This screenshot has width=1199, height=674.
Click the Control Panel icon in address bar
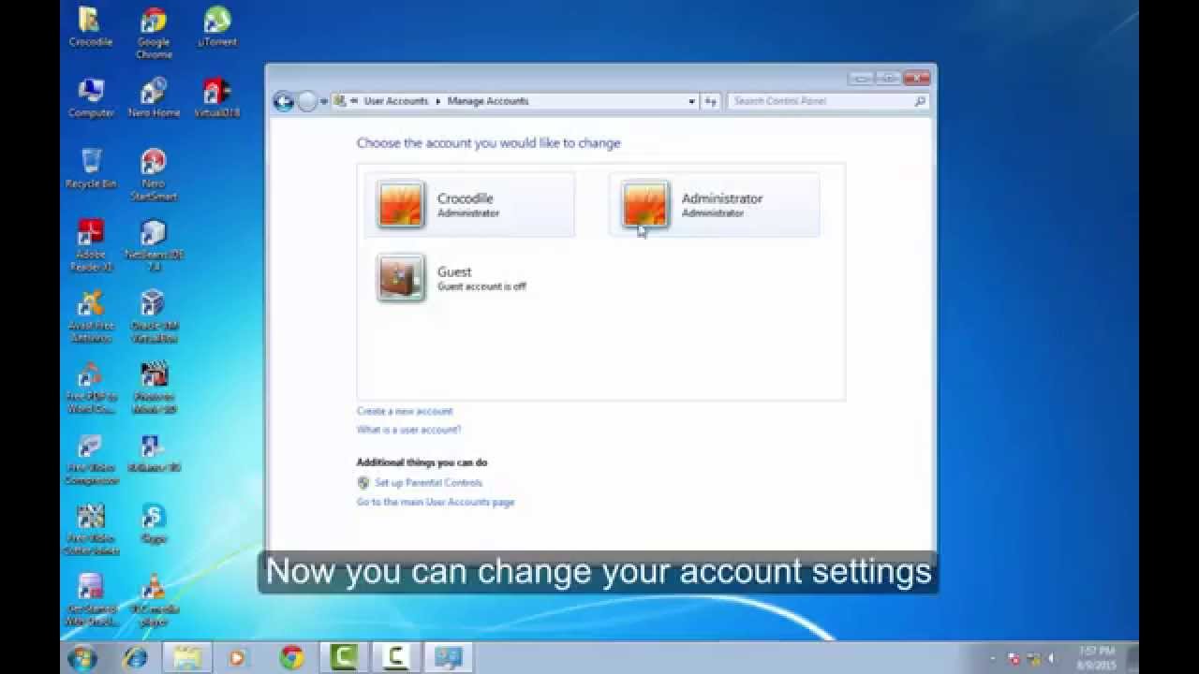340,101
